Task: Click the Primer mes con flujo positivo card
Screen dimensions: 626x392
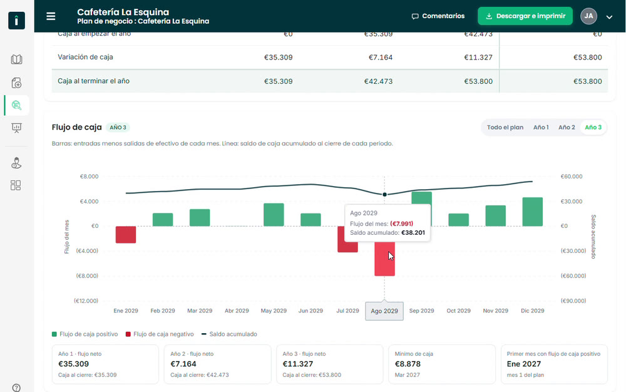Action: coord(554,364)
